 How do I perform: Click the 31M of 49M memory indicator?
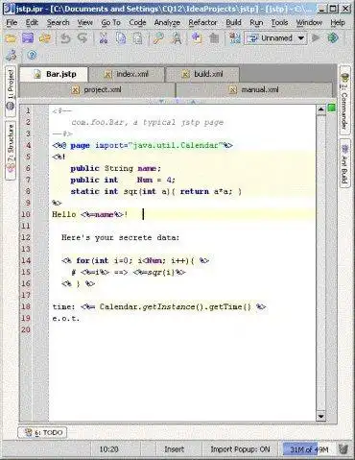(x=308, y=449)
